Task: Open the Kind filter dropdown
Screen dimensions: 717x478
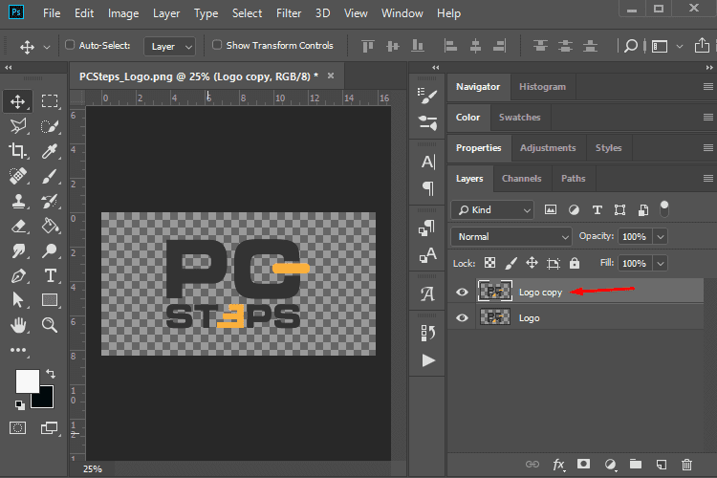Action: point(492,210)
